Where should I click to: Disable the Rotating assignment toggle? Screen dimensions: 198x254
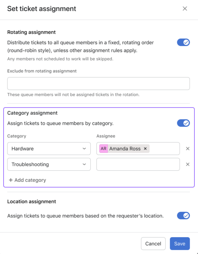click(x=183, y=43)
